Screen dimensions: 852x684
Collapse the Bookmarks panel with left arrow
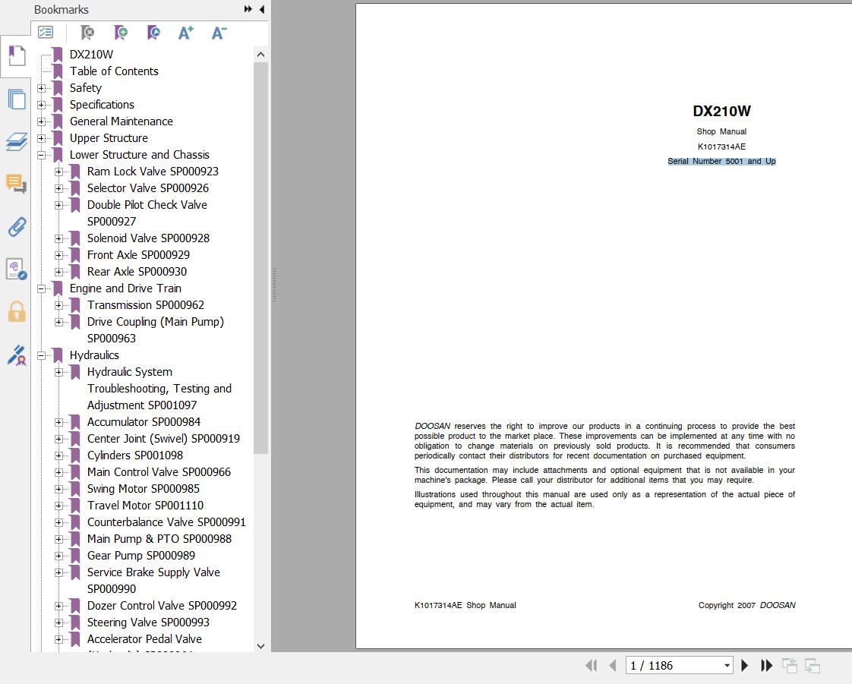coord(262,9)
